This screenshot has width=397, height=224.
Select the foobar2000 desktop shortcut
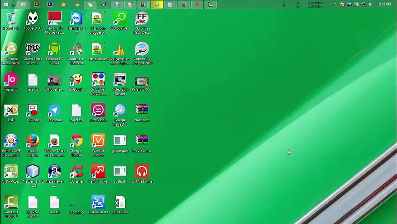click(33, 21)
